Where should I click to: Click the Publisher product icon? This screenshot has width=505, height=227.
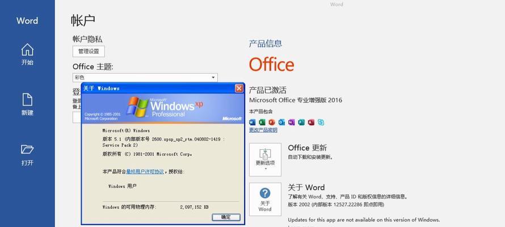(301, 122)
